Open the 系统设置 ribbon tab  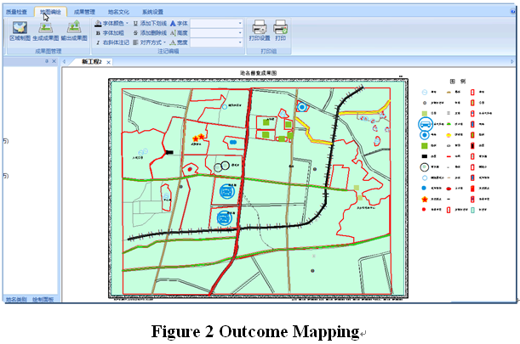pos(152,11)
